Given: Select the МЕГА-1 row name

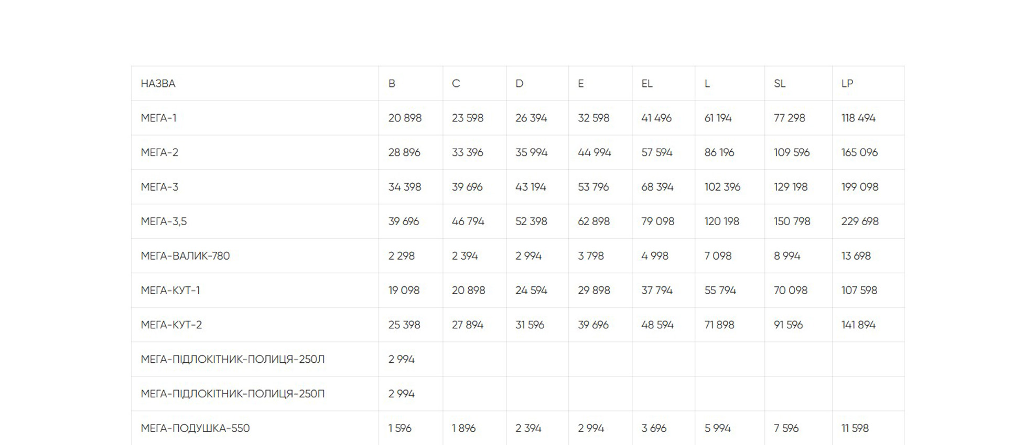Looking at the screenshot, I should (158, 118).
